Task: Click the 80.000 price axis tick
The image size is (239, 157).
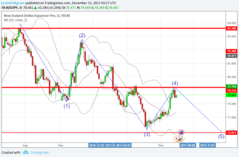Action: 232,77
